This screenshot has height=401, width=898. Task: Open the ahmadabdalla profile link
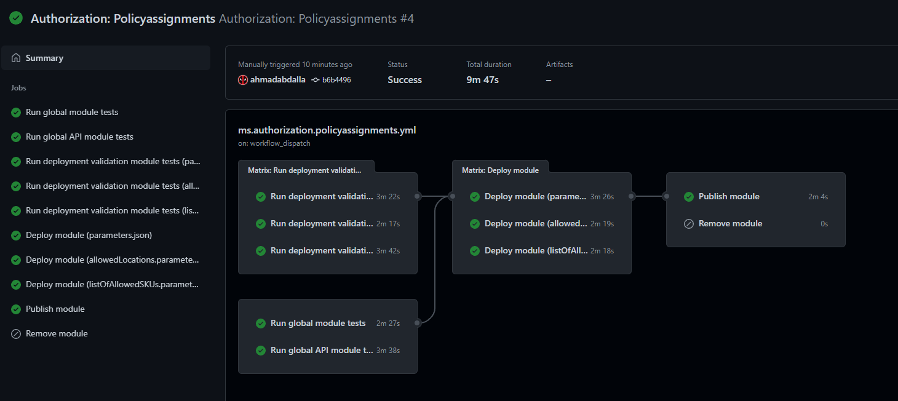277,80
